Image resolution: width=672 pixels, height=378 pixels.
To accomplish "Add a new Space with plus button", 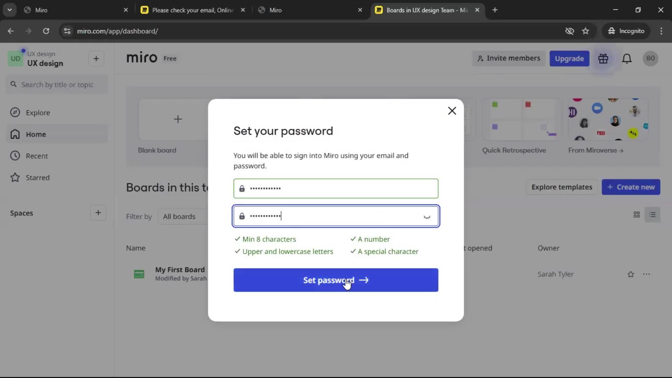I will coord(98,213).
